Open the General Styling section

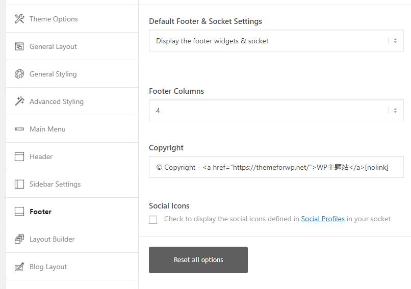[x=53, y=74]
